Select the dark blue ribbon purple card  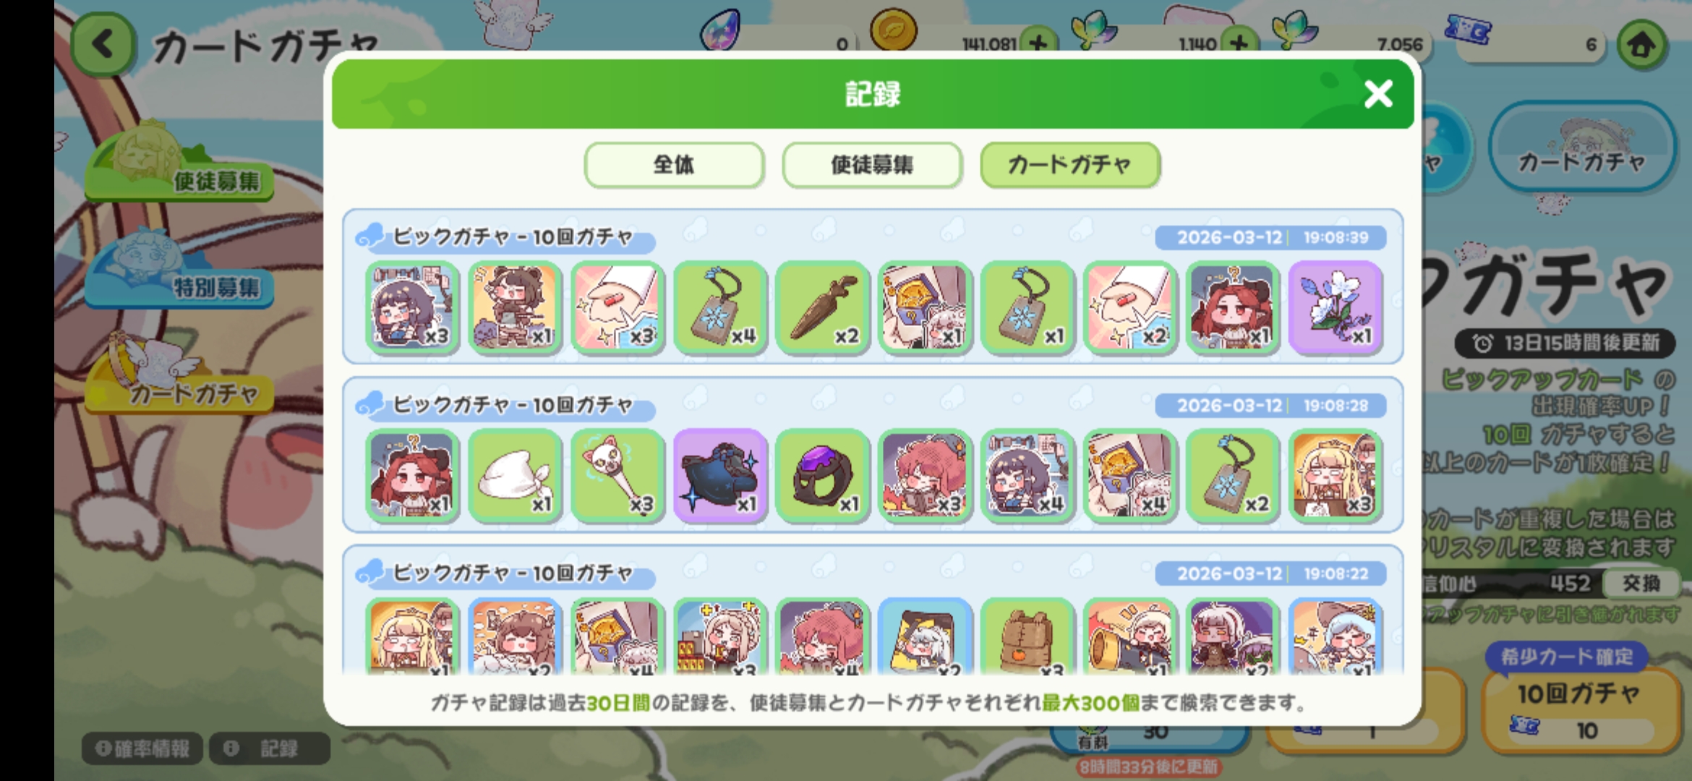pyautogui.click(x=719, y=475)
